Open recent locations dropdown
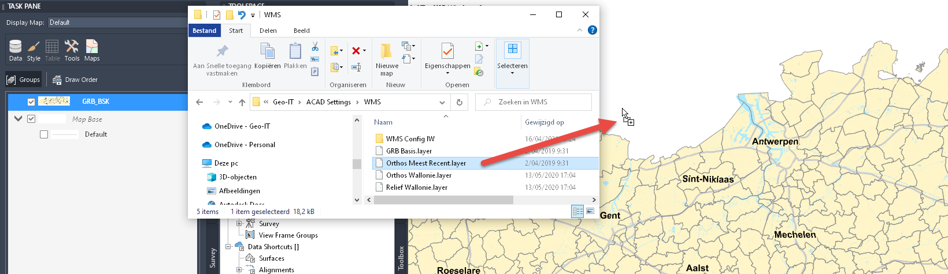Screen dimensions: 948x274 230,102
